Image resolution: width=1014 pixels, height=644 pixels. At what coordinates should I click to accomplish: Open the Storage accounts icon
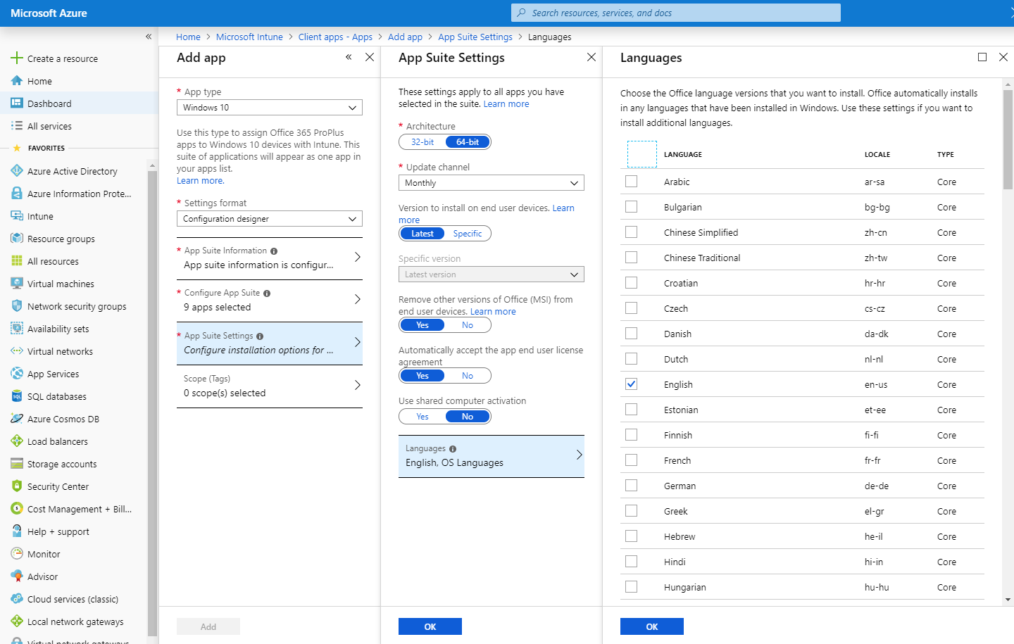[17, 464]
